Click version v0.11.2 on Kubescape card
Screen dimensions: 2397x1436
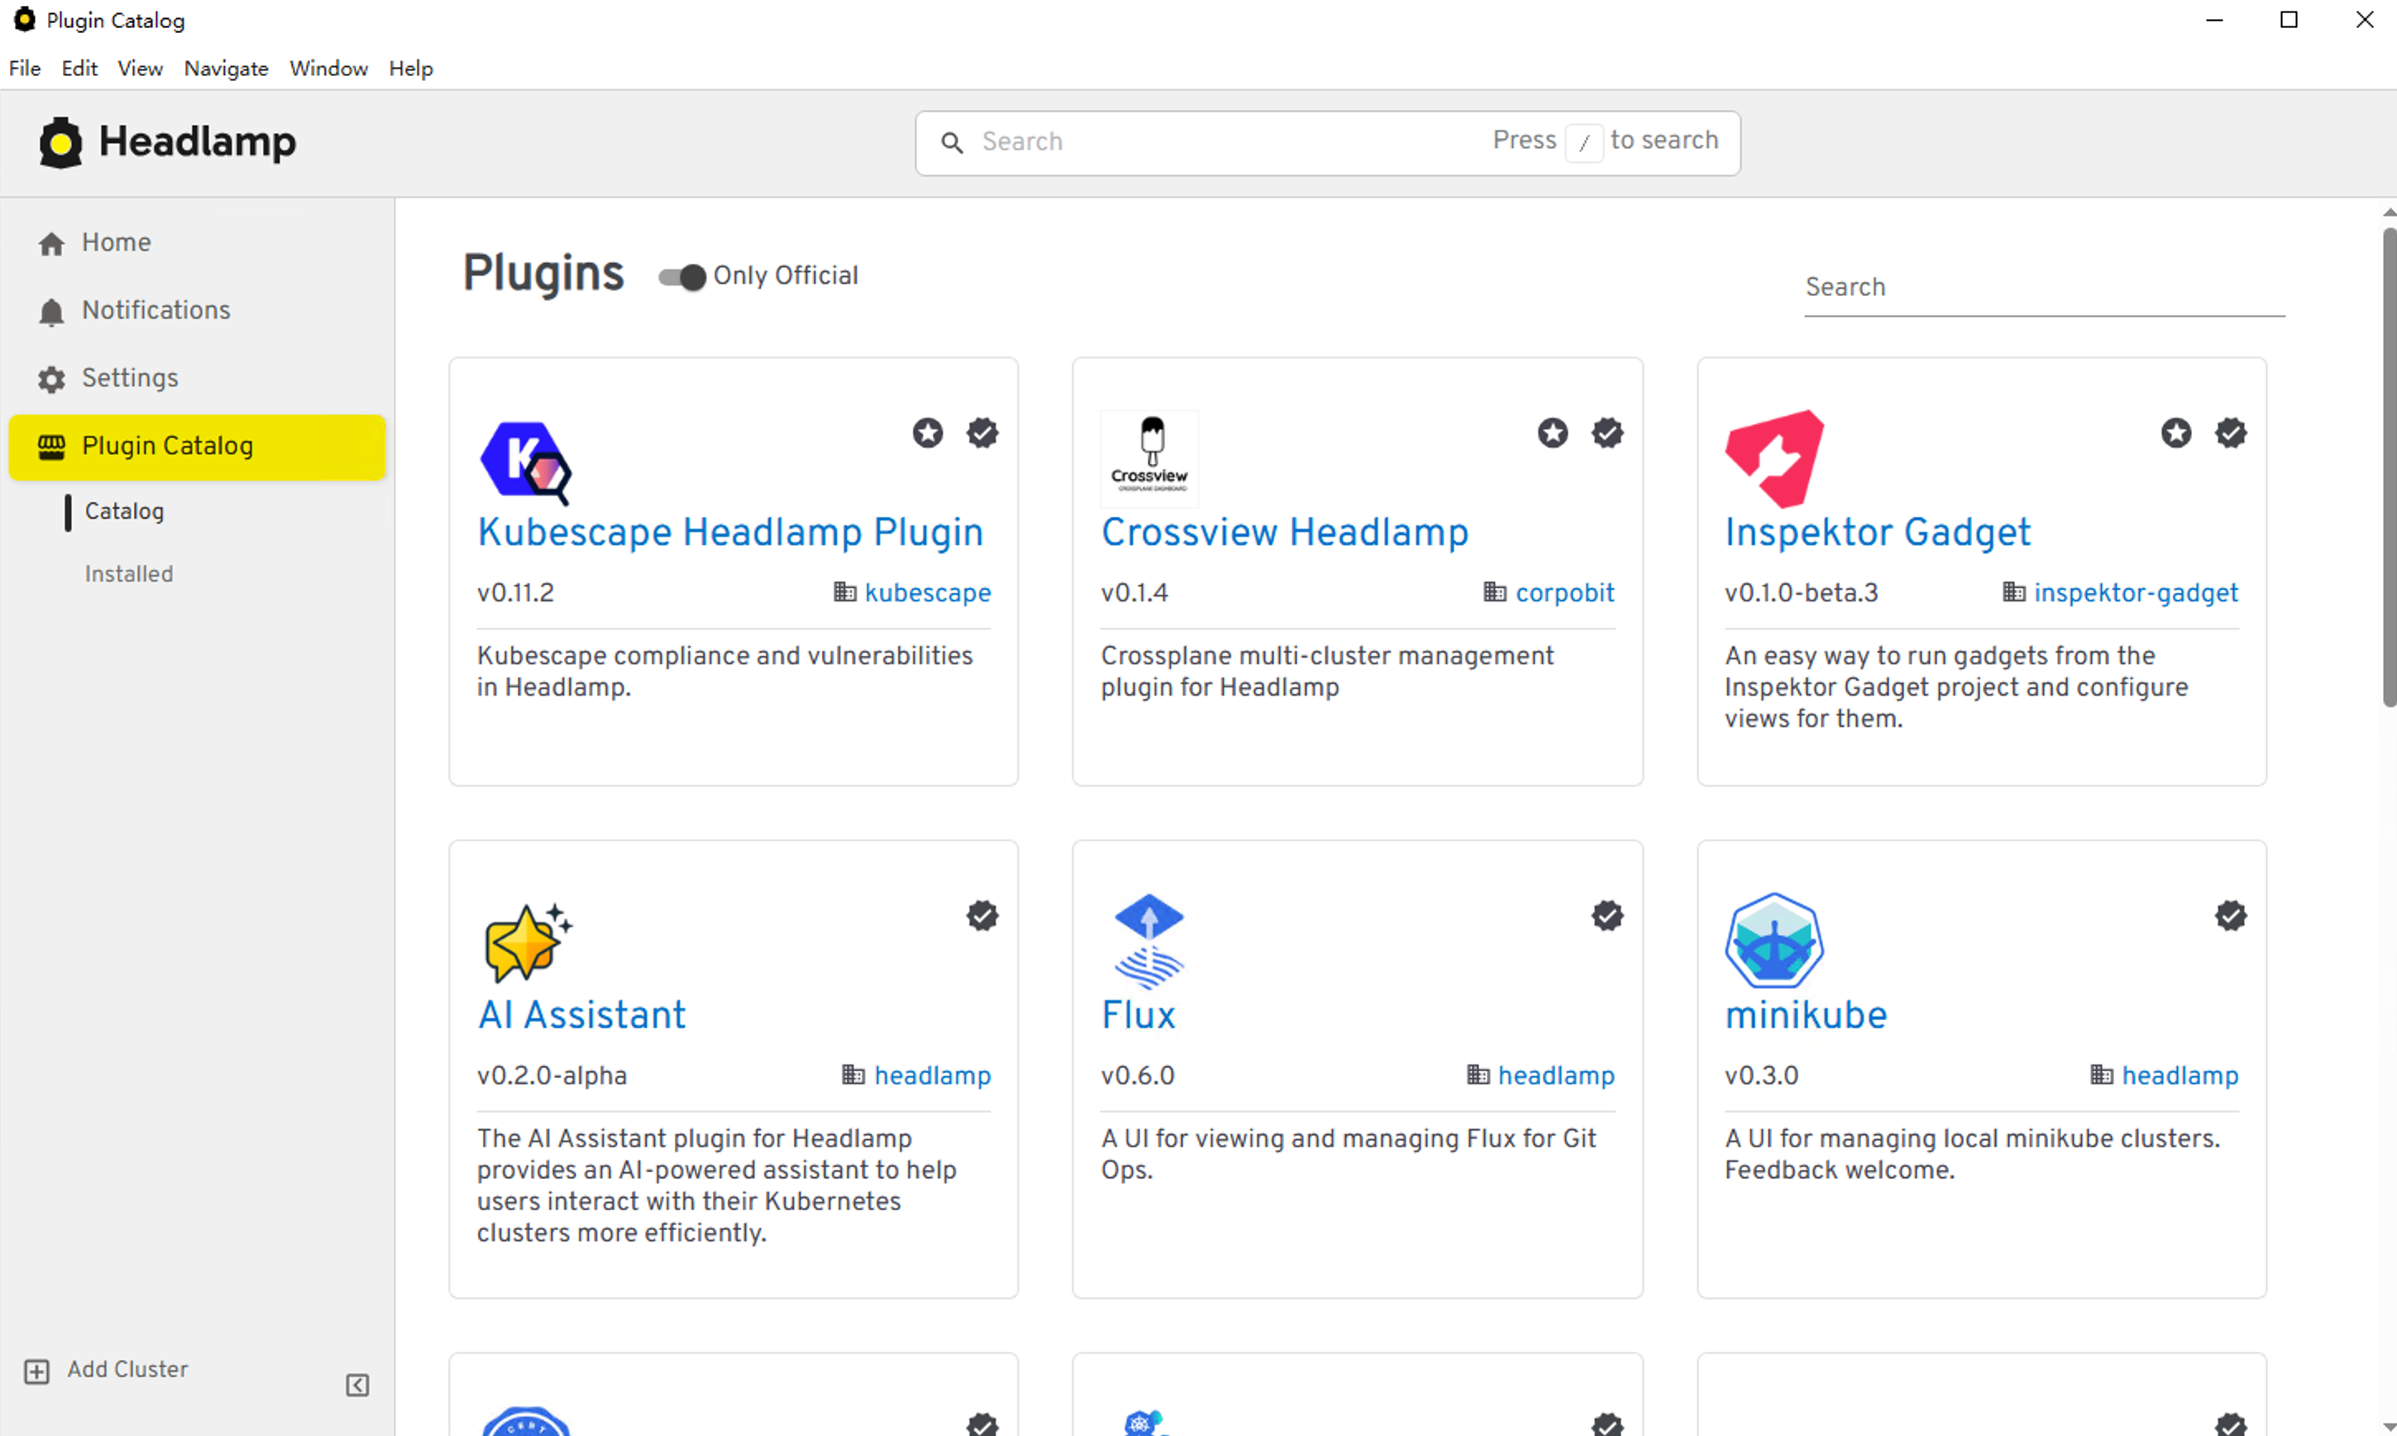[x=515, y=592]
